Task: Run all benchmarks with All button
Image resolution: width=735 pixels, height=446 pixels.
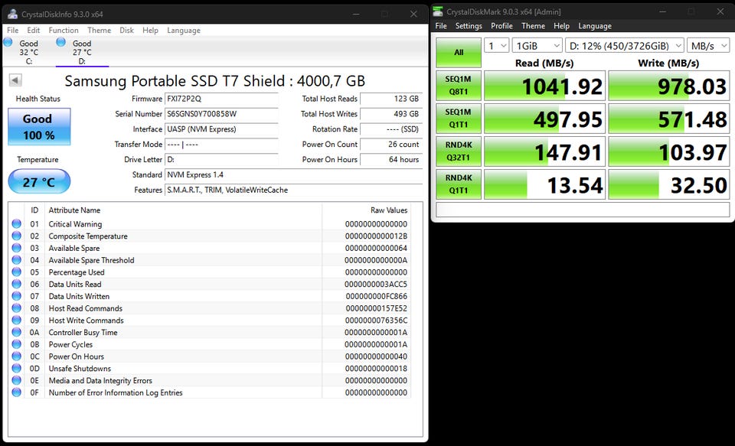Action: 459,53
